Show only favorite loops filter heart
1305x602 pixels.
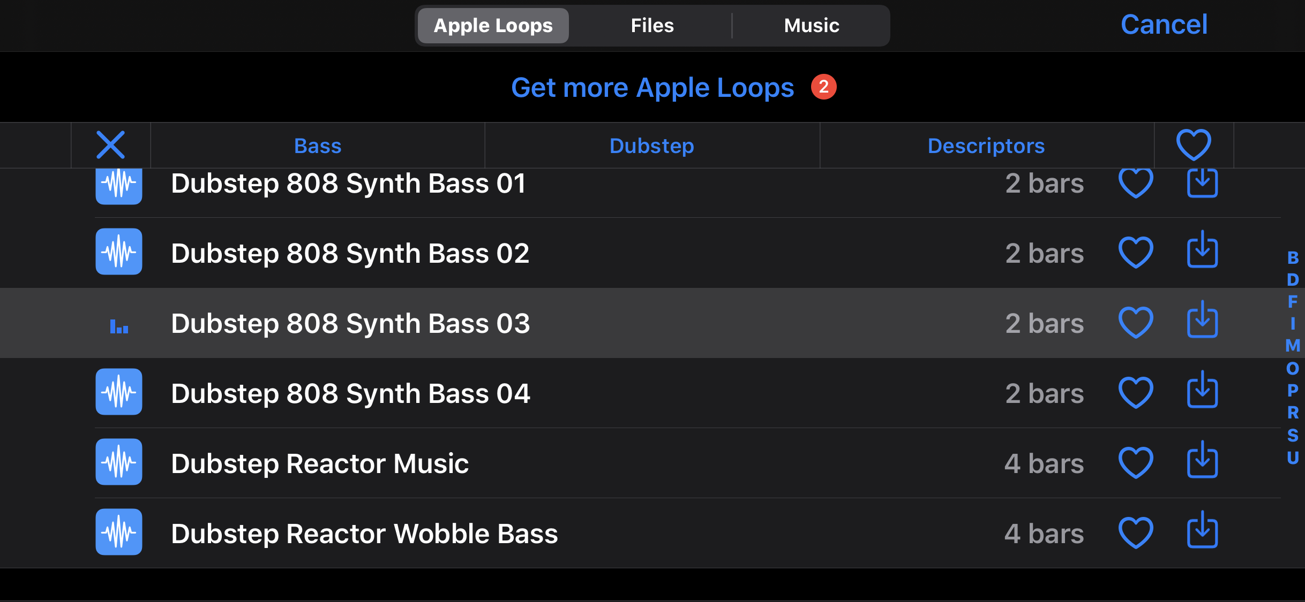pos(1194,145)
